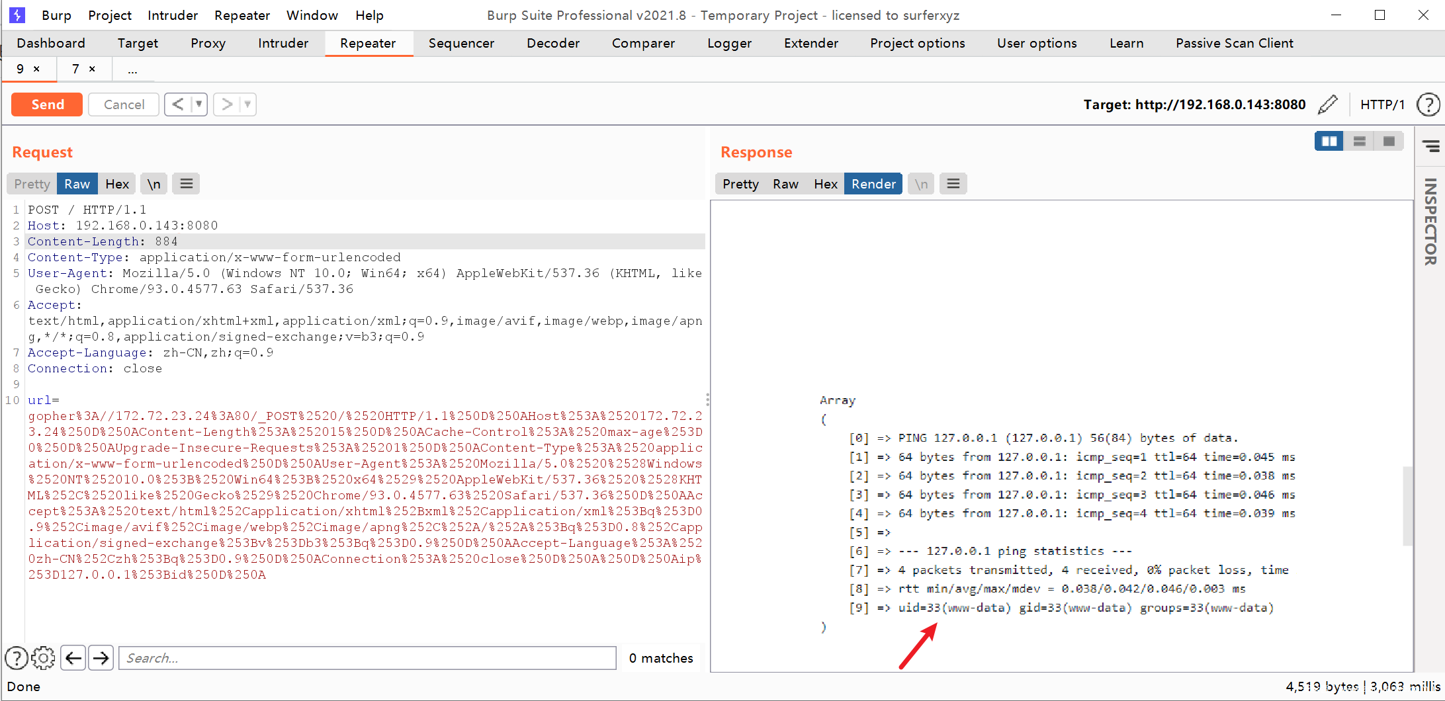Go forward to the next request in history
This screenshot has height=701, width=1445.
tap(227, 104)
